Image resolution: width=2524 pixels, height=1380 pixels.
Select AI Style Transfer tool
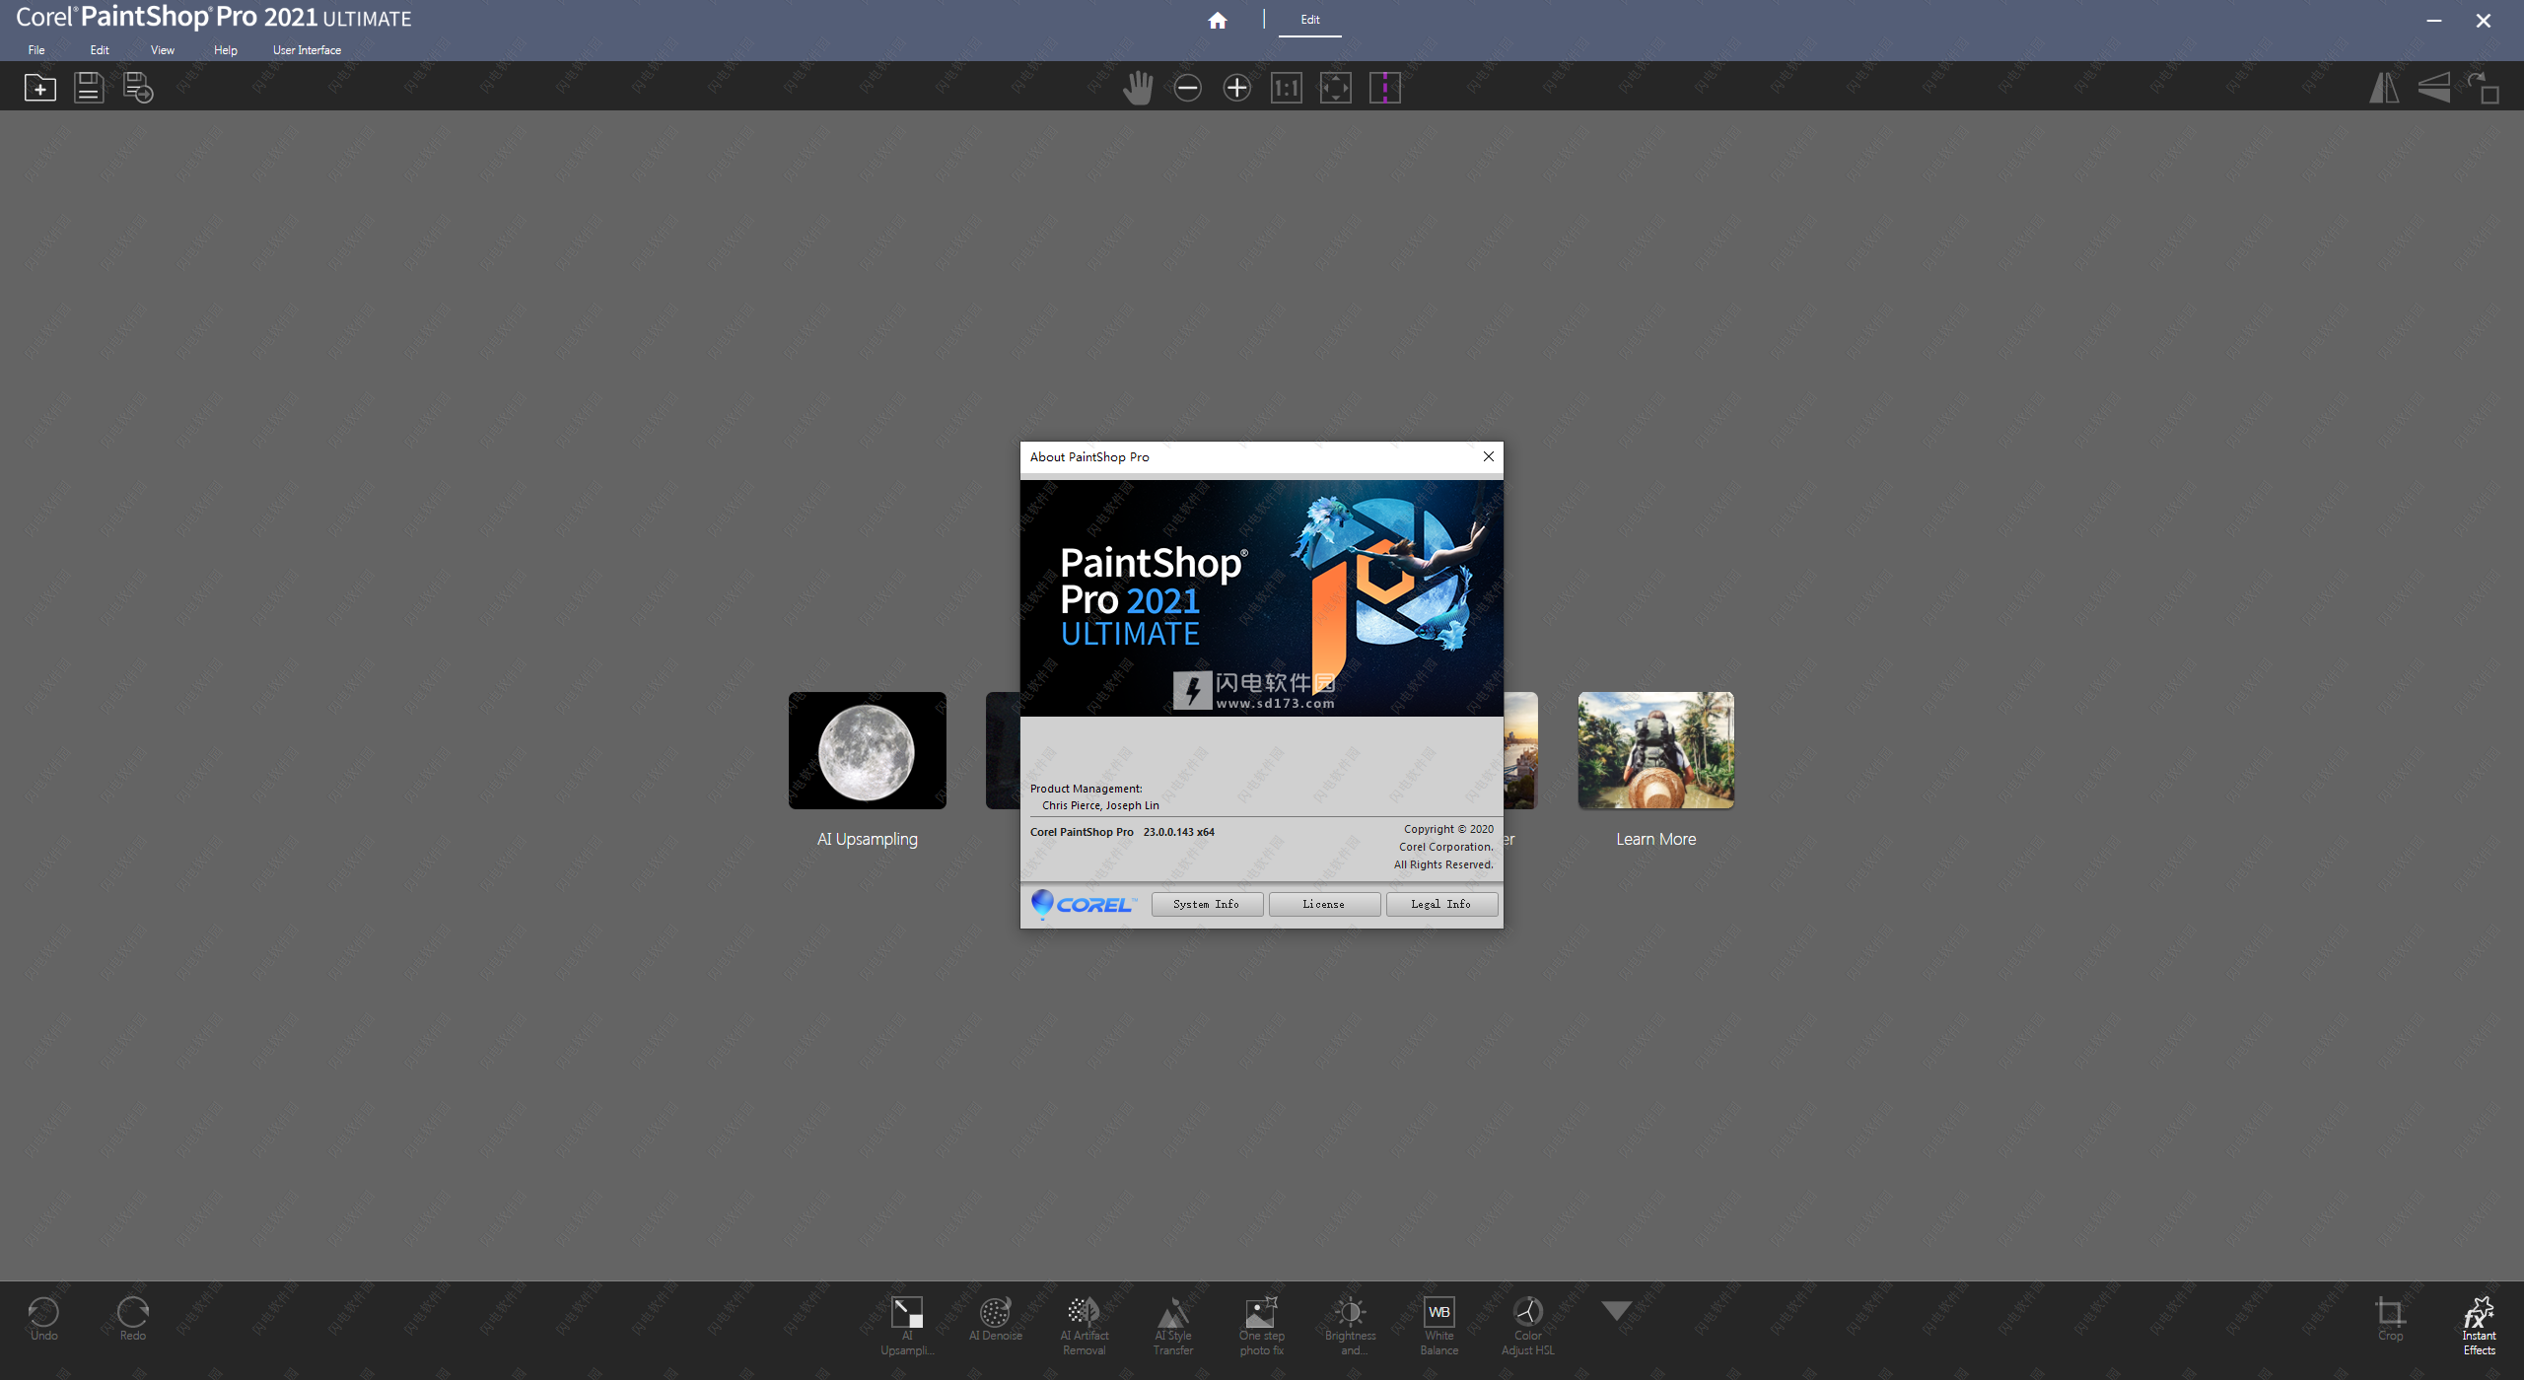click(x=1173, y=1326)
